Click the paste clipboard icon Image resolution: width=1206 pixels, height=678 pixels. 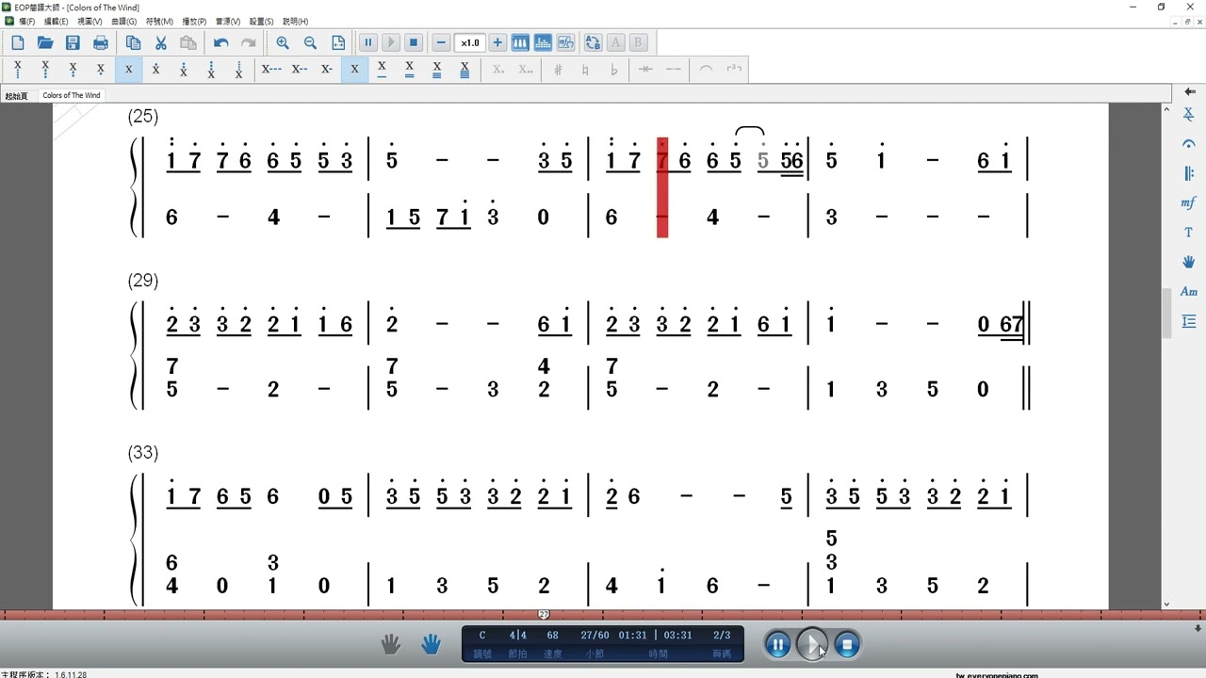(188, 42)
